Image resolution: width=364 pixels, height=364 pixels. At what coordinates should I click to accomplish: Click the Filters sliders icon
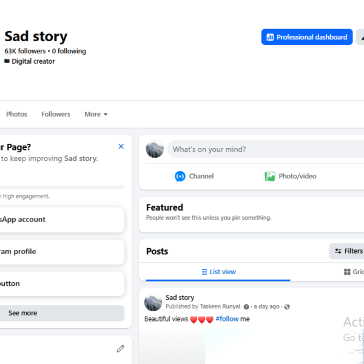click(x=338, y=251)
